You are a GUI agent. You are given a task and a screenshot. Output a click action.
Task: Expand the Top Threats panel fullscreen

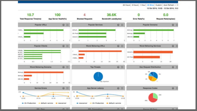coord(122,67)
